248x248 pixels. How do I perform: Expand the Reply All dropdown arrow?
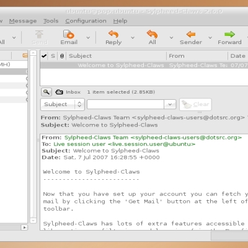tap(171, 38)
